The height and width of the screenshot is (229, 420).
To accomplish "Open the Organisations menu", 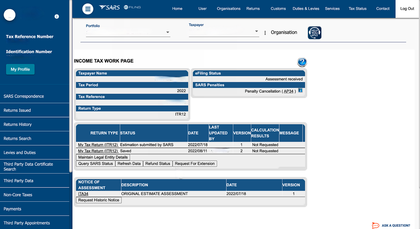I will [229, 9].
